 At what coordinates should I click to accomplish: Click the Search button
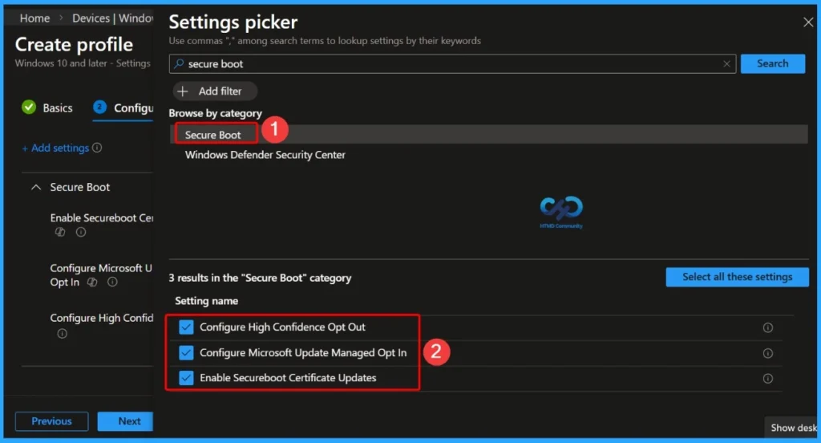coord(772,63)
